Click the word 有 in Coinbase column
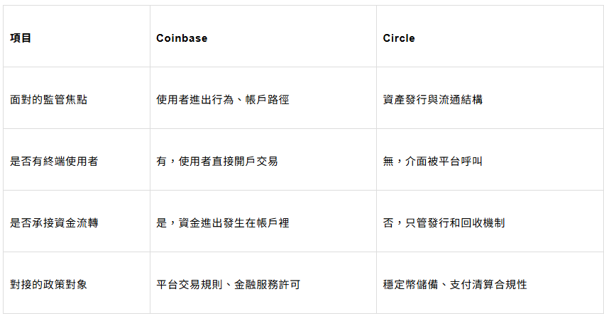Image resolution: width=604 pixels, height=316 pixels. point(161,162)
